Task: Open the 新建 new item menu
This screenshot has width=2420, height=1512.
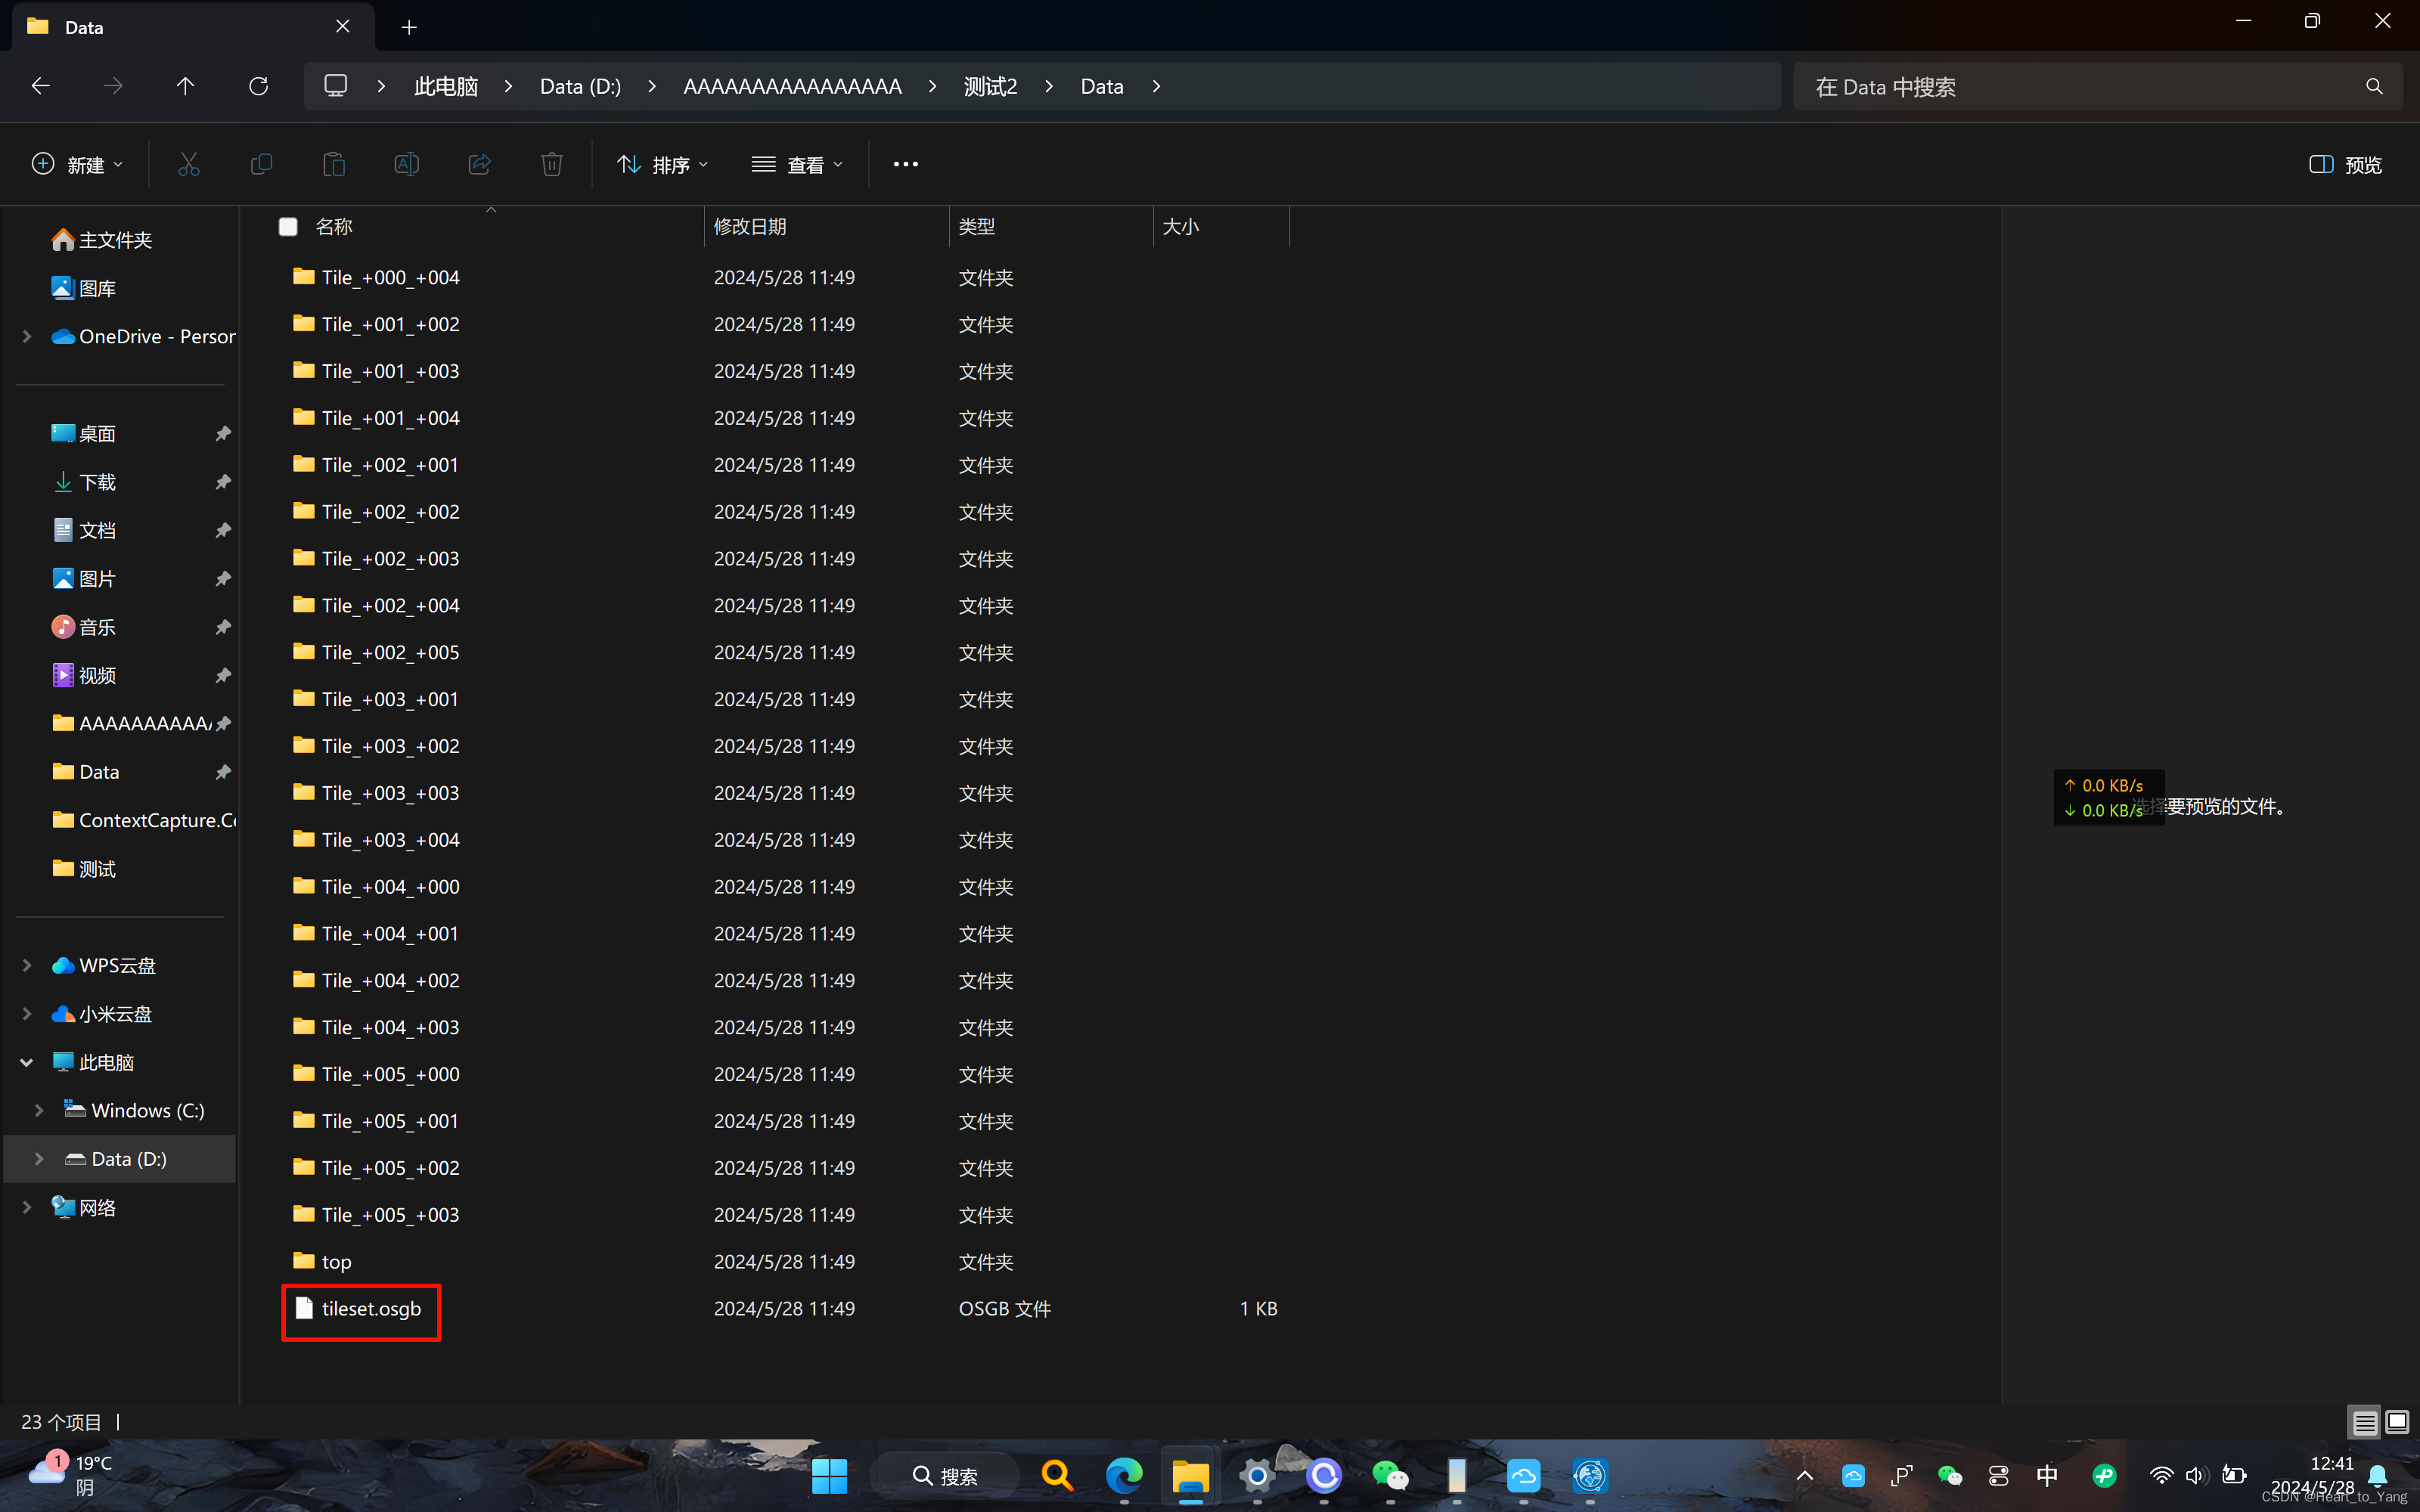Action: [x=77, y=164]
